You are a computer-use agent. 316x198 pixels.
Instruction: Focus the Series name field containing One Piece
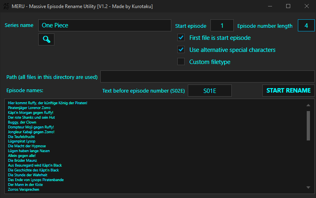tap(105, 25)
